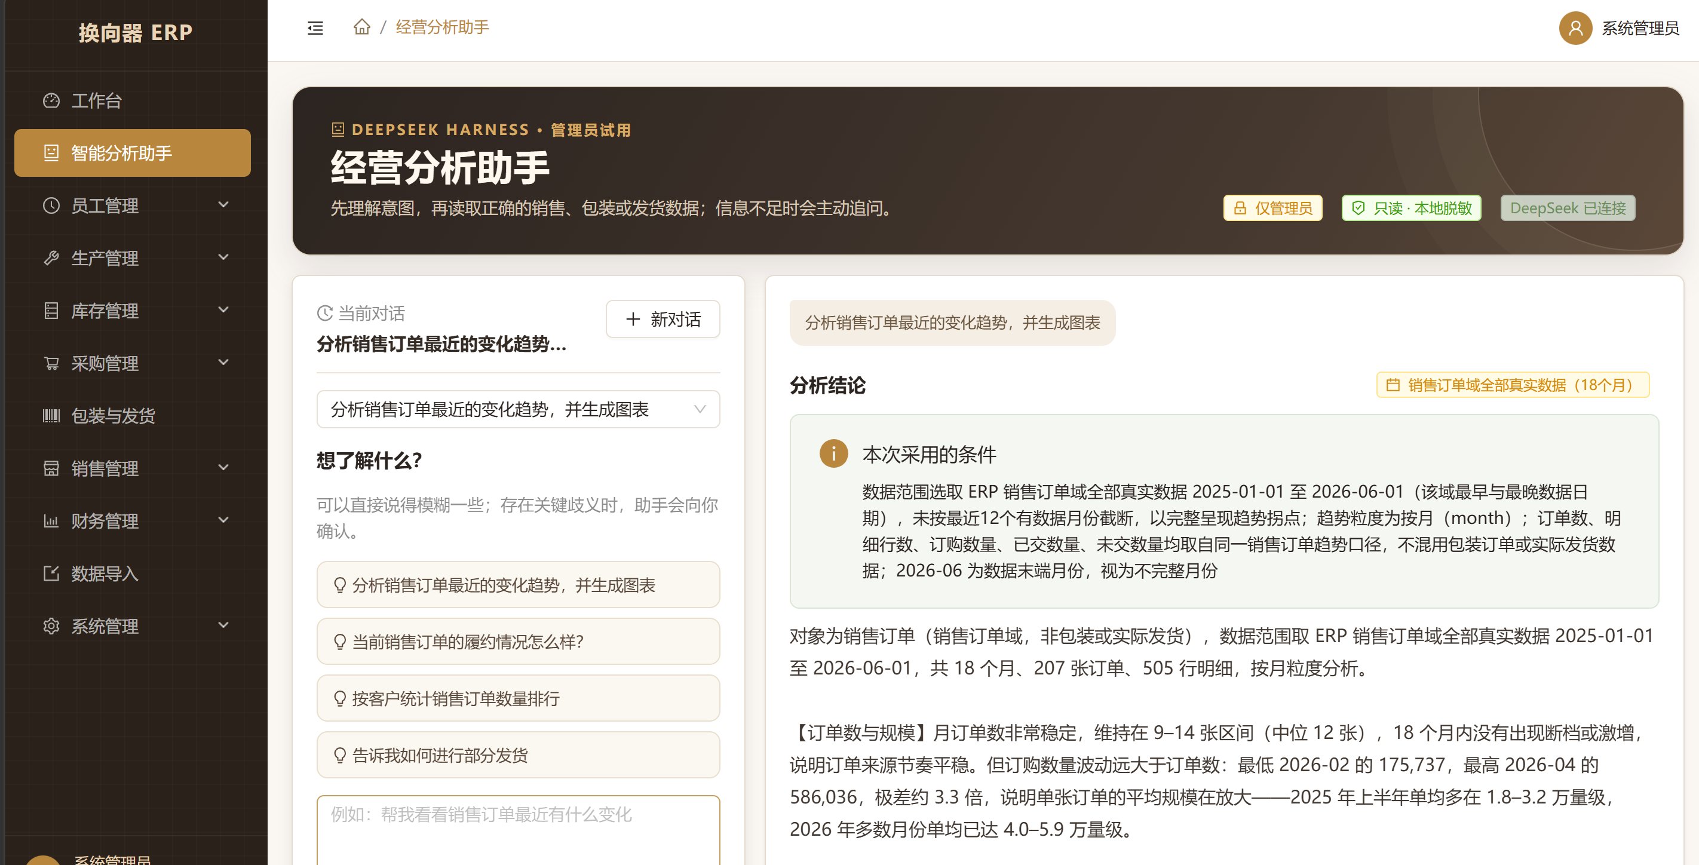Click the 经营分析助手 breadcrumb link
Image resolution: width=1699 pixels, height=865 pixels.
click(x=442, y=27)
